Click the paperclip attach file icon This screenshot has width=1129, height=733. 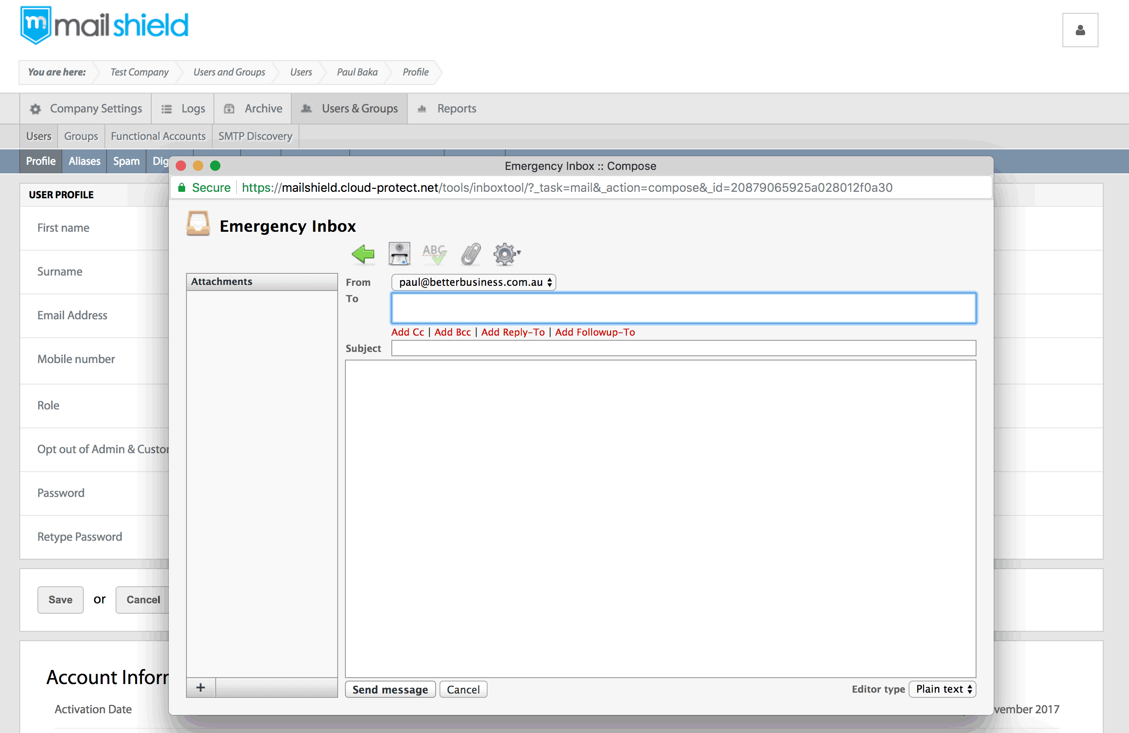470,254
